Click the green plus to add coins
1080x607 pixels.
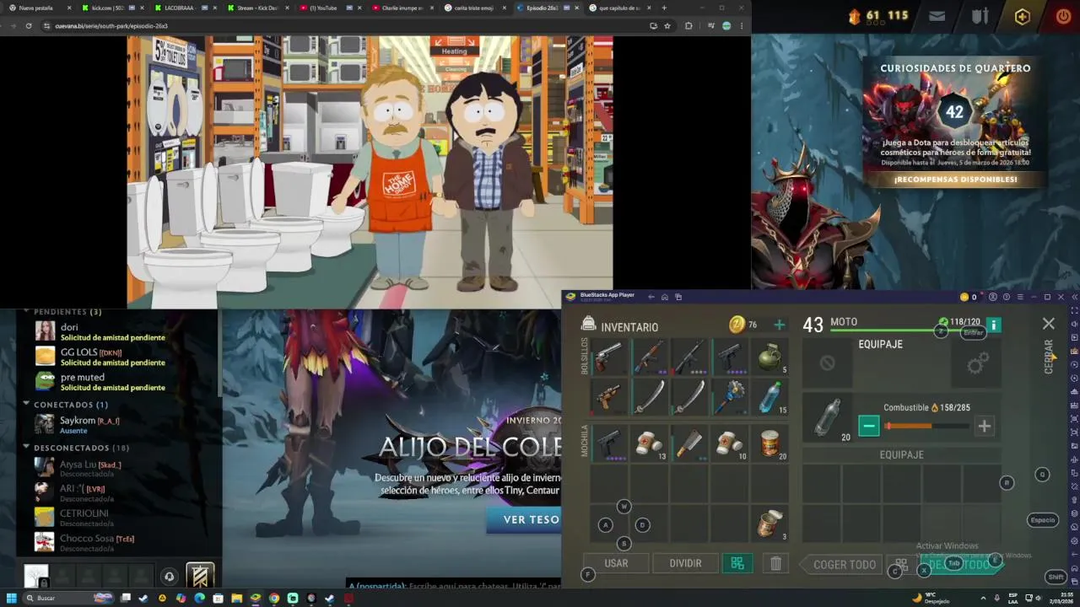[x=779, y=325]
